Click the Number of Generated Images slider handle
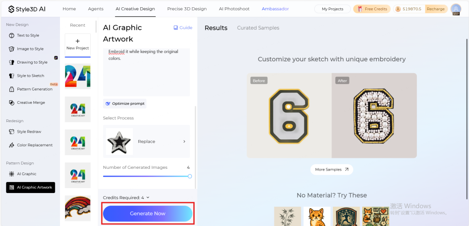The width and height of the screenshot is (469, 226). [x=190, y=177]
